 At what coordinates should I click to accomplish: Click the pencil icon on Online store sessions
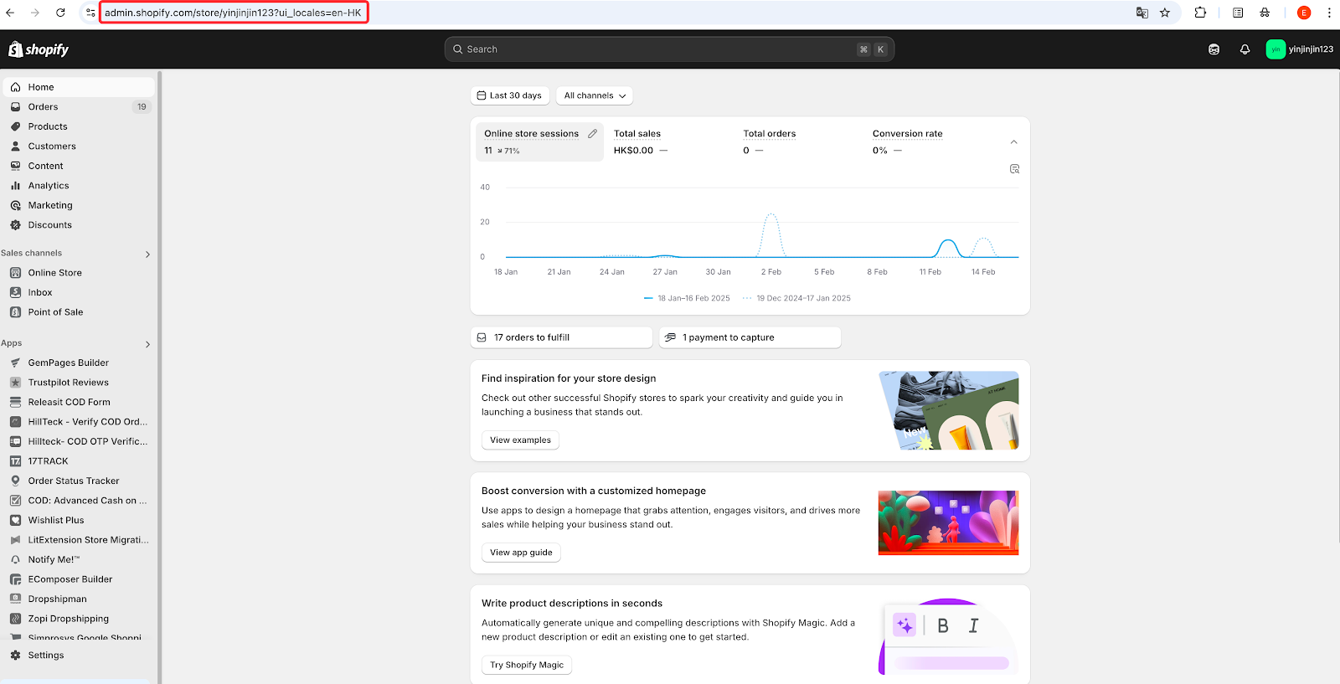592,134
